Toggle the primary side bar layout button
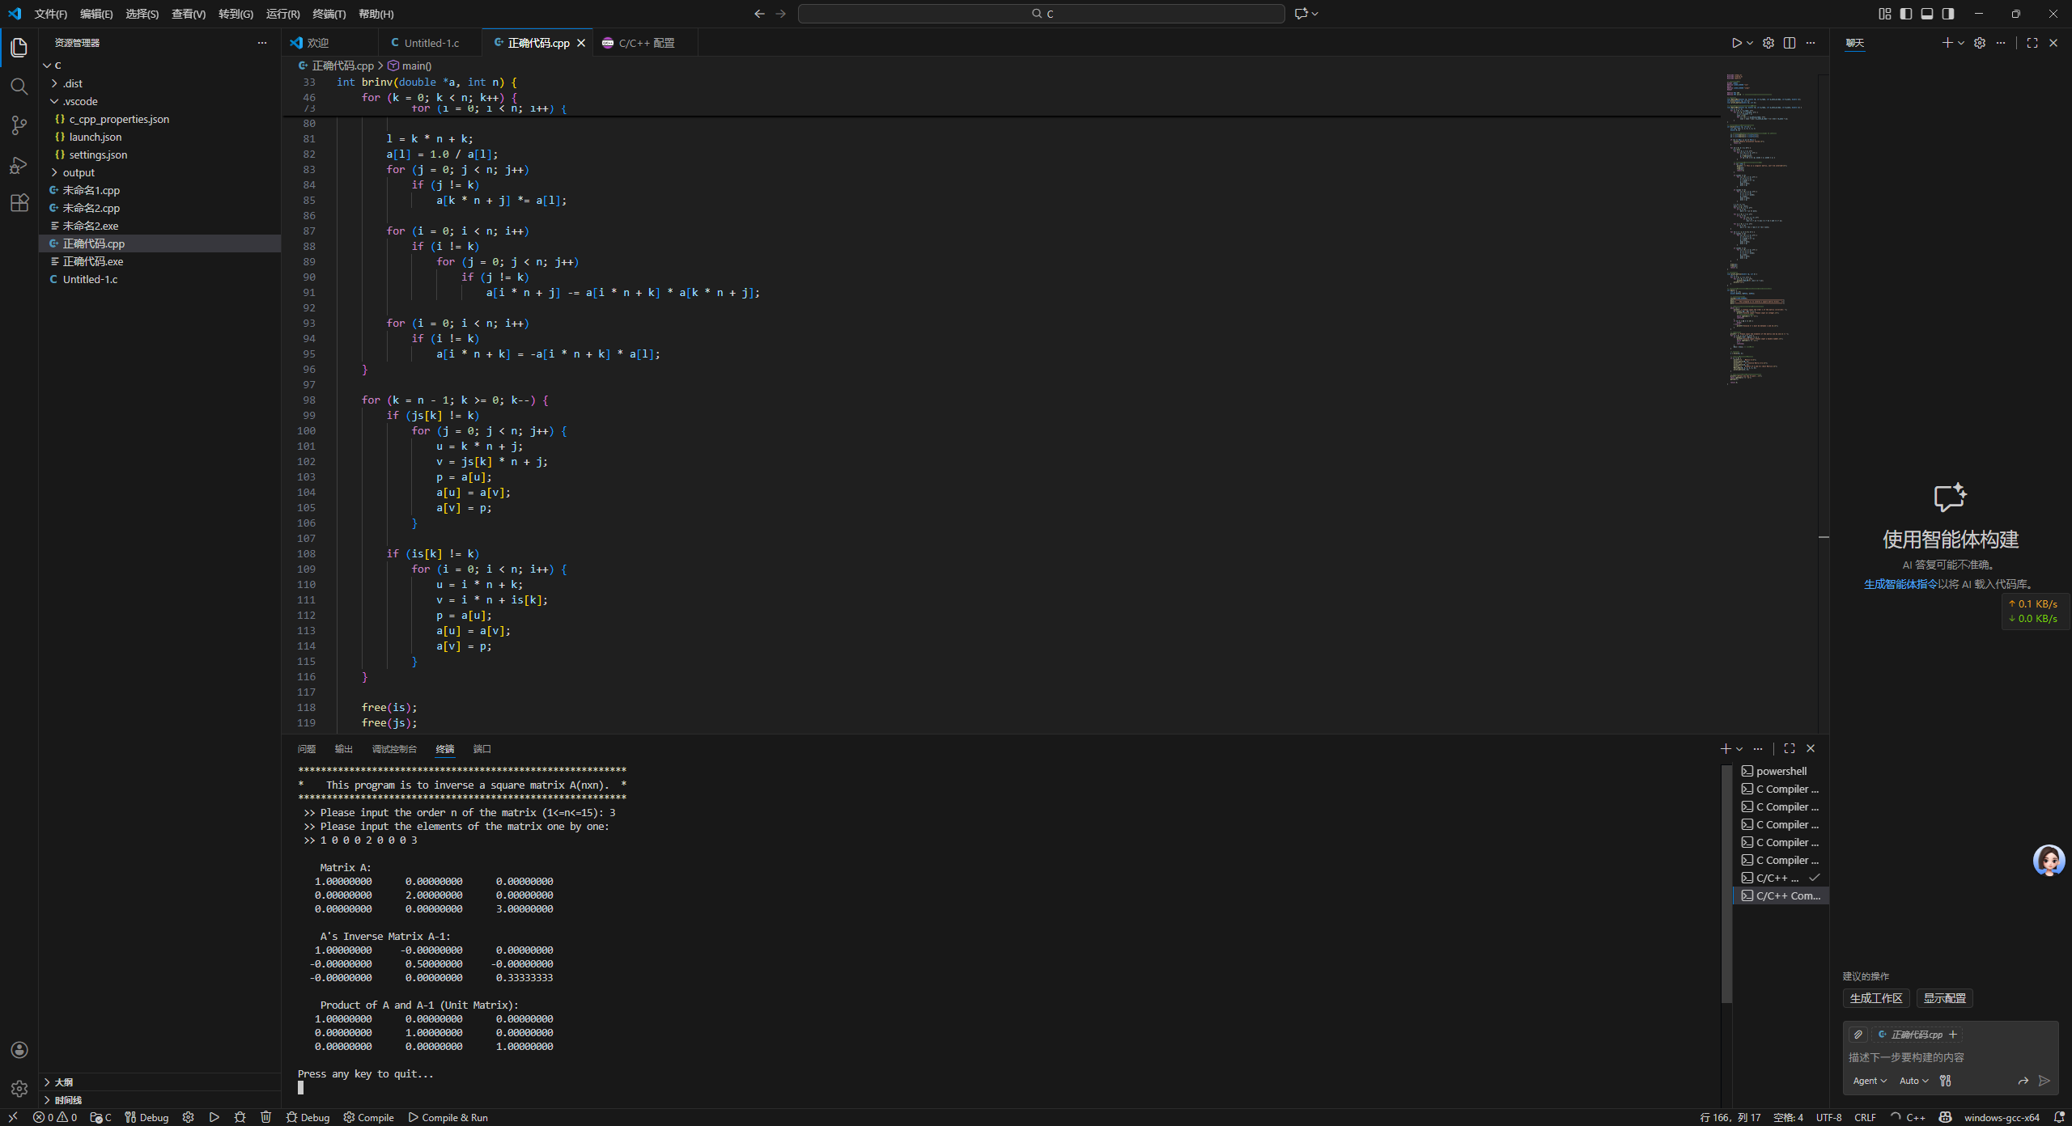 pyautogui.click(x=1906, y=14)
